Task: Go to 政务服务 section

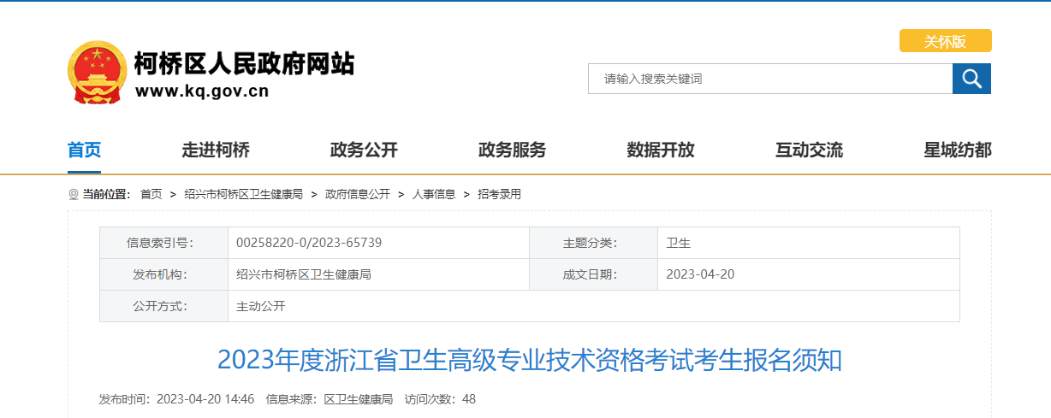Action: [x=512, y=150]
